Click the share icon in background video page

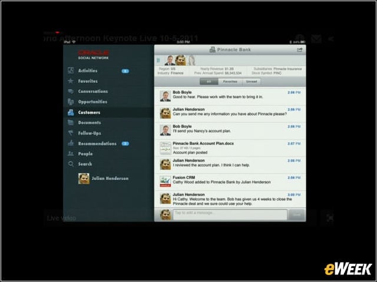(x=331, y=39)
